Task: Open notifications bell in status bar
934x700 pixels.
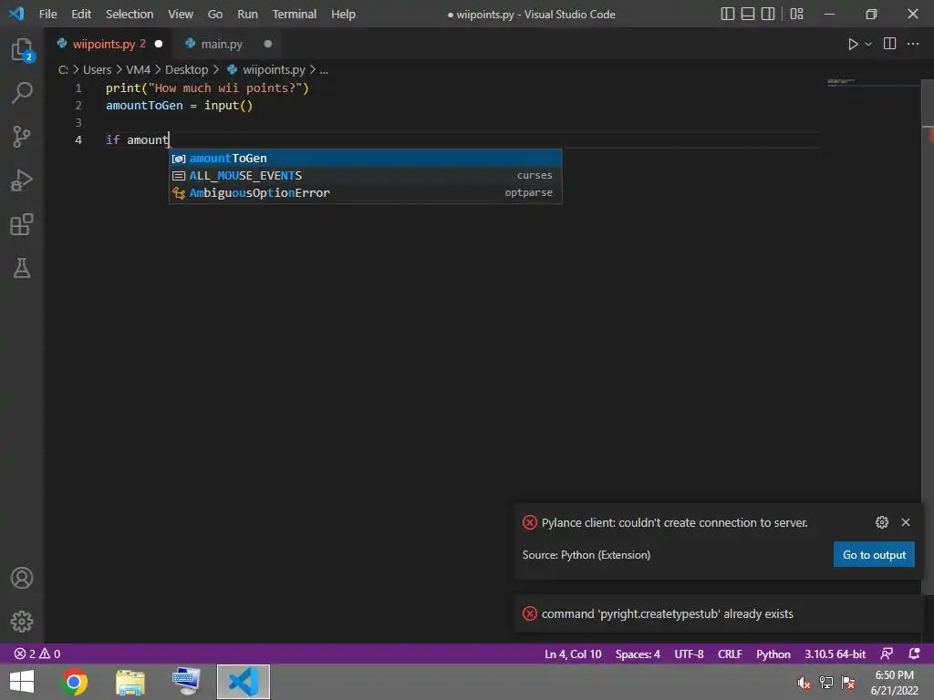Action: click(x=914, y=654)
